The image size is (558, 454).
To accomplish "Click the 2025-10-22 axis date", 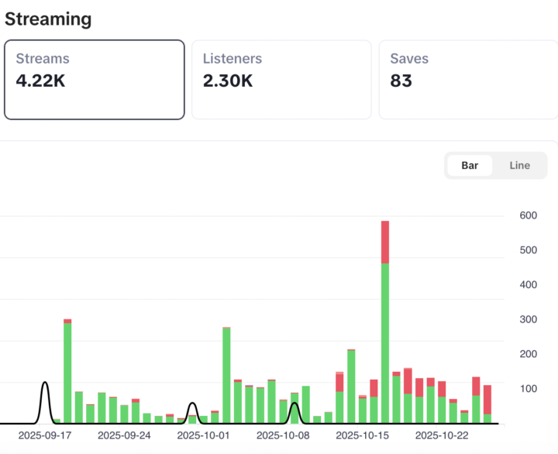I will click(x=442, y=435).
